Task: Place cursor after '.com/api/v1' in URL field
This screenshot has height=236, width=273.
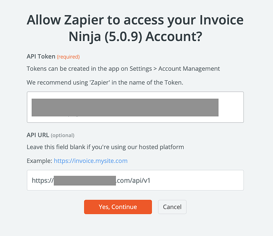Action: coord(150,181)
